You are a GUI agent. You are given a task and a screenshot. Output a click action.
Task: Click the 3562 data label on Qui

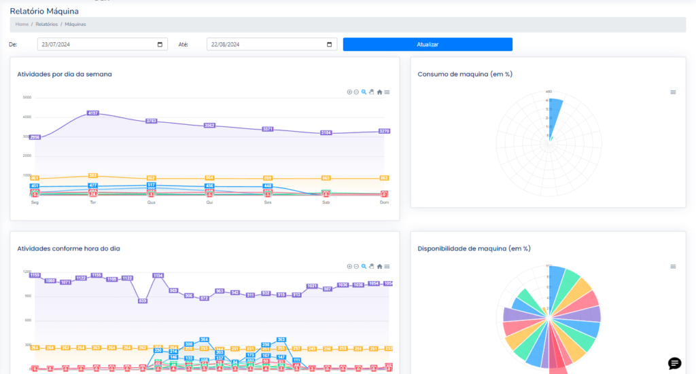(209, 126)
